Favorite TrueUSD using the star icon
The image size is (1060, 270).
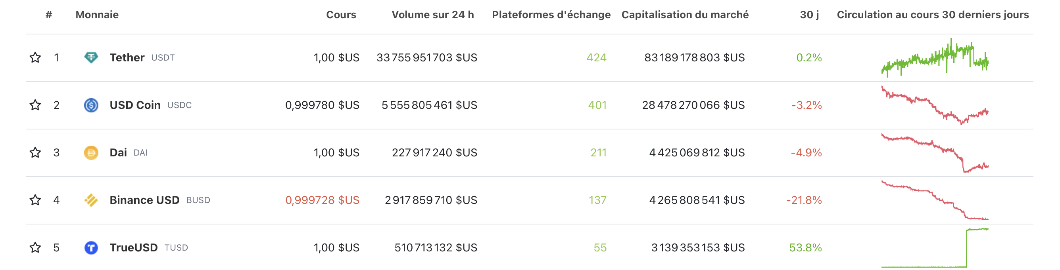pyautogui.click(x=35, y=248)
